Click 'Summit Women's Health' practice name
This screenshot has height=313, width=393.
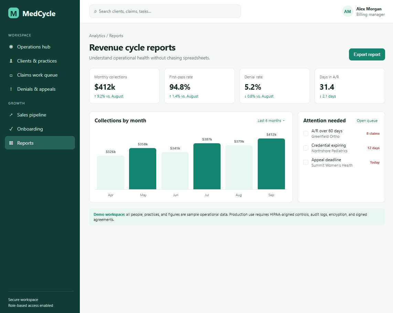332,165
